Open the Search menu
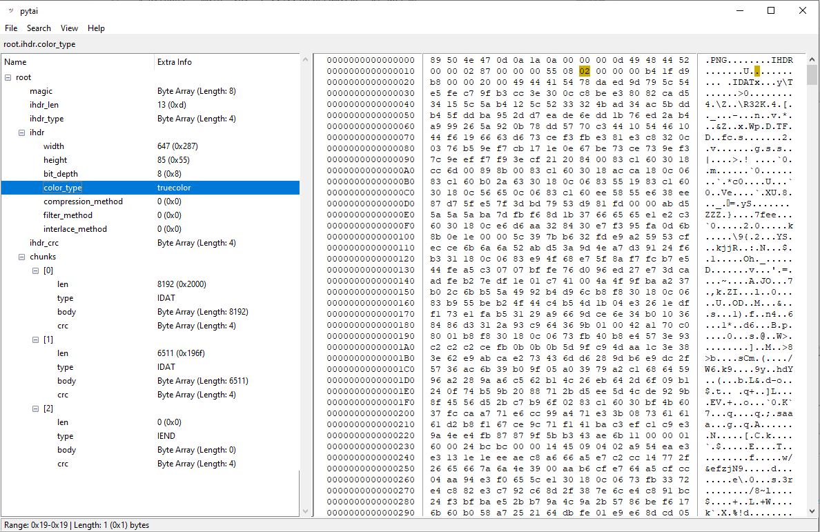 pyautogui.click(x=39, y=28)
